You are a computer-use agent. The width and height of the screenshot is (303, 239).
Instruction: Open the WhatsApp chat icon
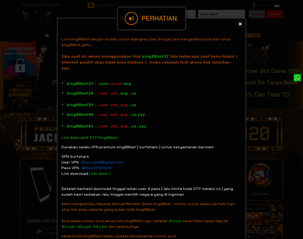click(x=297, y=78)
